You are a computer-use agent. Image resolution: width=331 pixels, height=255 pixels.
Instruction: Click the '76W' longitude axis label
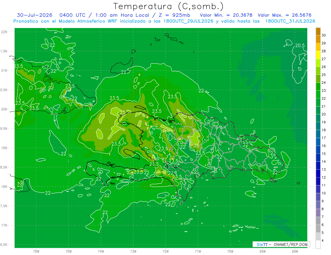point(36,251)
